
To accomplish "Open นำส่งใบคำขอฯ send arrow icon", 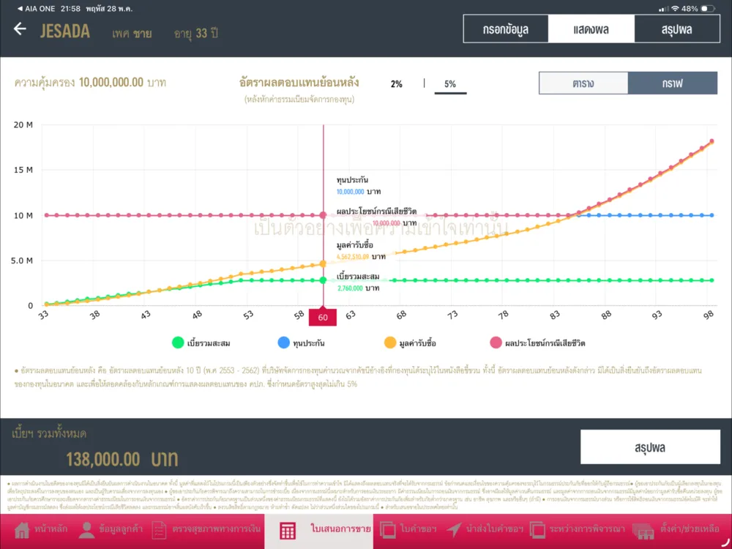I will 454,530.
